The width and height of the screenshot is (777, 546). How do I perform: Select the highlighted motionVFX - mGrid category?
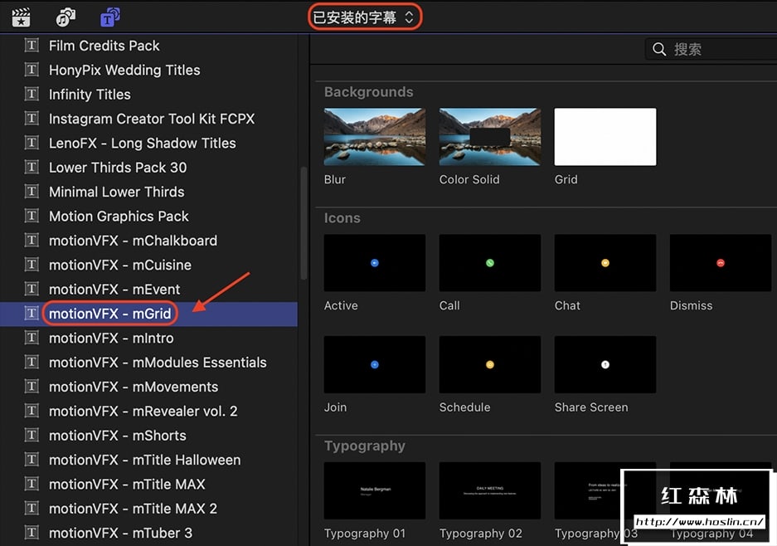(x=148, y=314)
